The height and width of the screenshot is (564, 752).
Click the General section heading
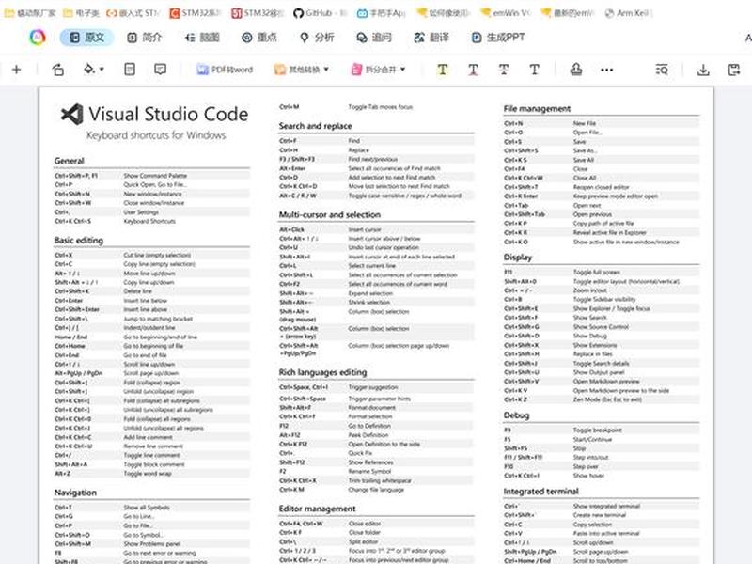point(69,161)
